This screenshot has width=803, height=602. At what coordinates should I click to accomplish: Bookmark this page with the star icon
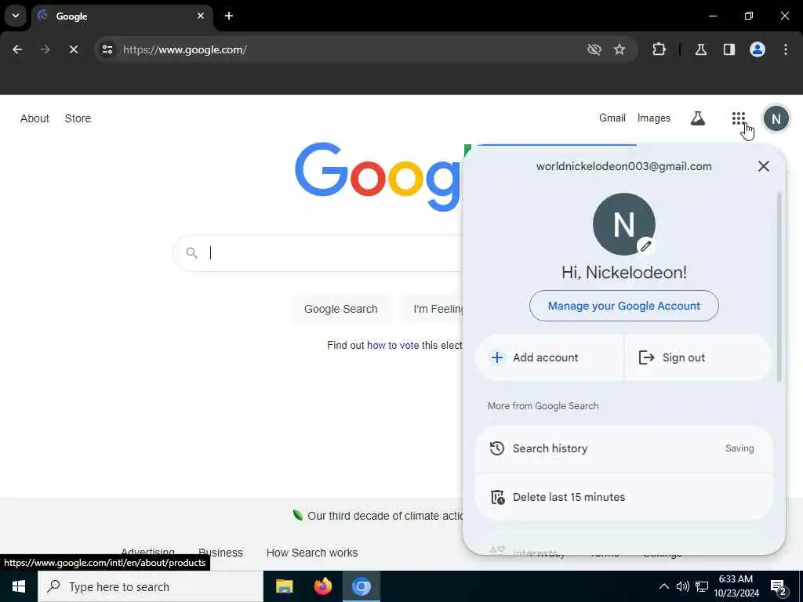point(620,49)
